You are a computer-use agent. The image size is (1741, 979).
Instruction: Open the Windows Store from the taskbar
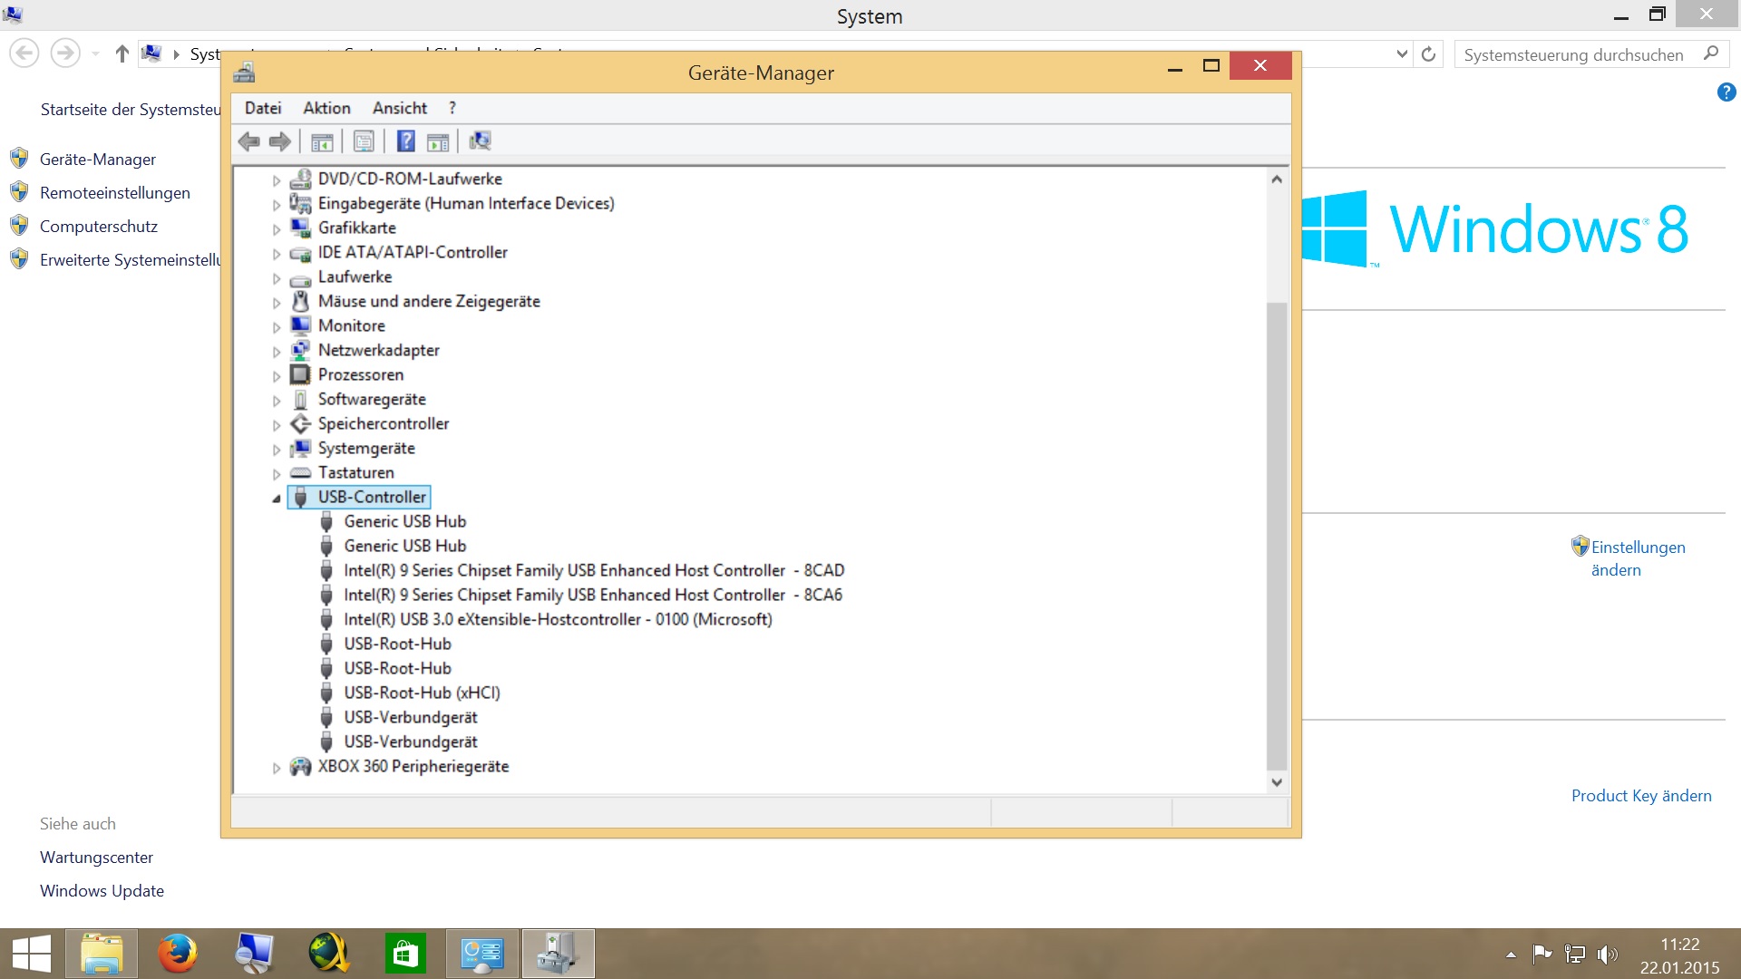(x=405, y=954)
